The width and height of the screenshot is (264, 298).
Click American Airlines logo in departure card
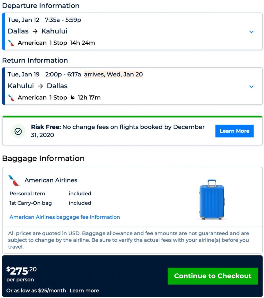(x=11, y=43)
